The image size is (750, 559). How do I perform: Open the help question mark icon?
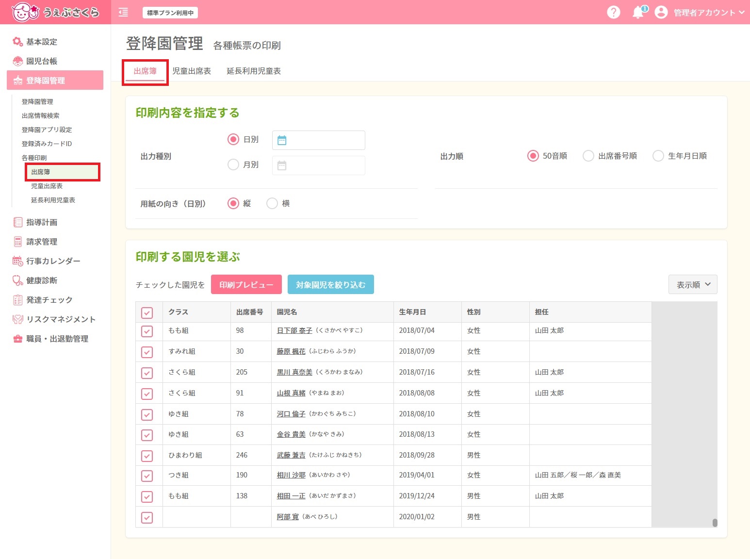[x=614, y=12]
